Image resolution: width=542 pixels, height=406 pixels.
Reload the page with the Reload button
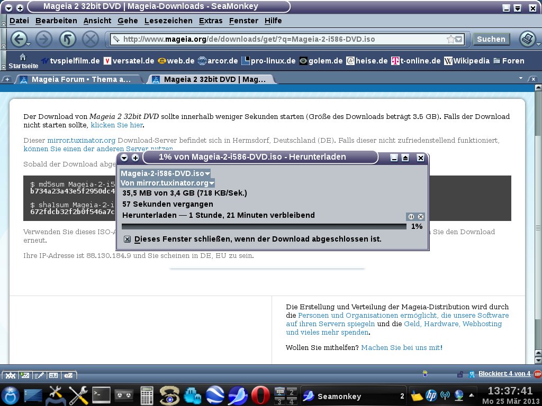coord(67,39)
